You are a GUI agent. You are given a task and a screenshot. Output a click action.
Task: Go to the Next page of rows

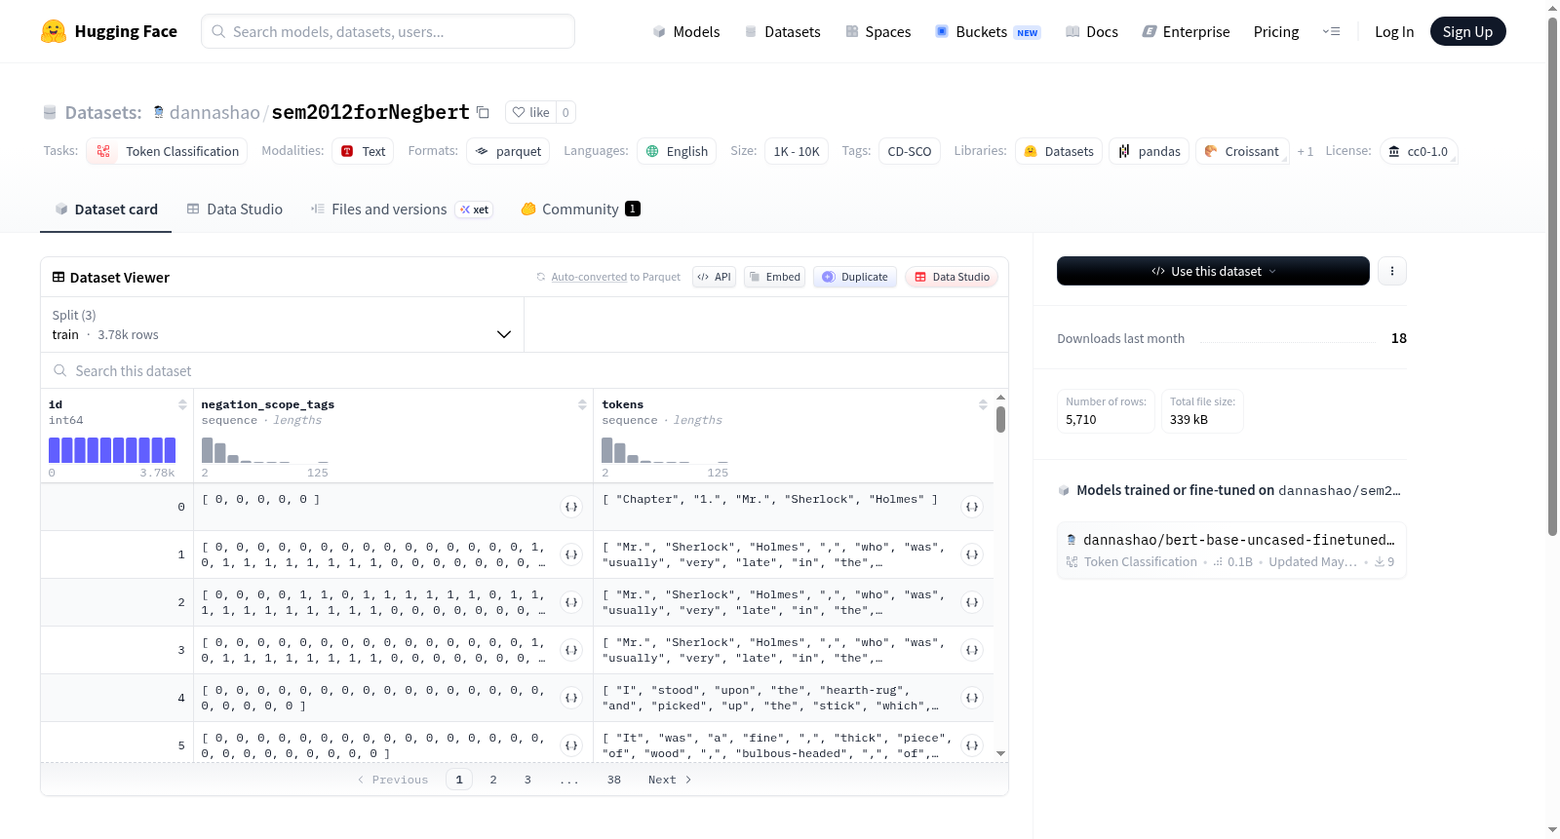click(670, 780)
